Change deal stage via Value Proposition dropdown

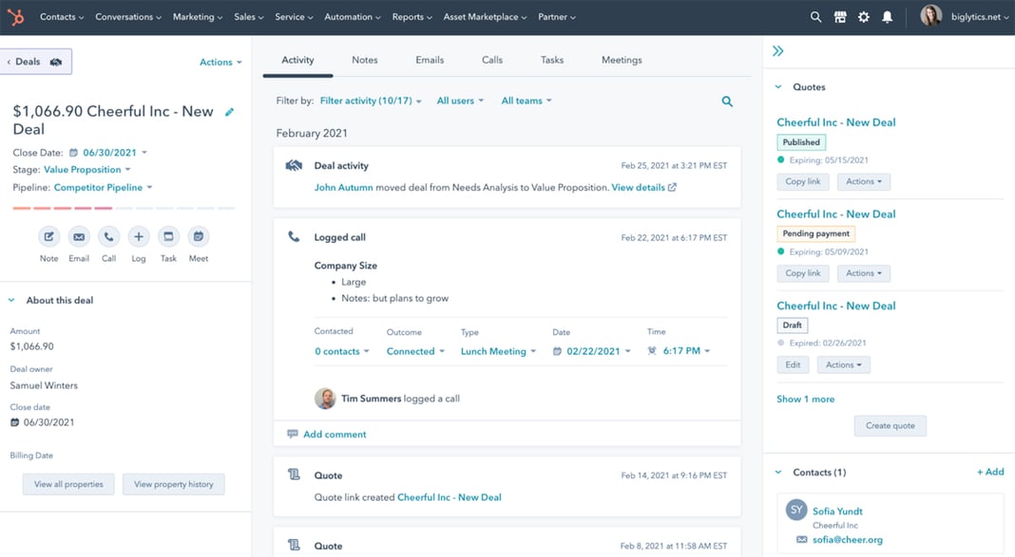[x=84, y=169]
